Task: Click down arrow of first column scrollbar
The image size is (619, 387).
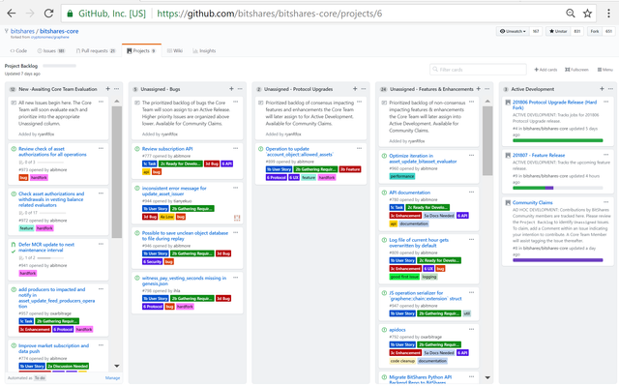Action: tap(117, 366)
